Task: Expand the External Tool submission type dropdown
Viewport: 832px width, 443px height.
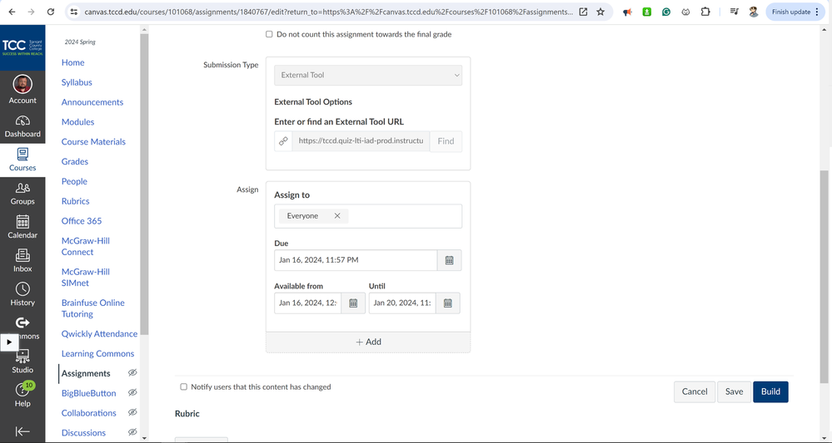Action: [368, 75]
